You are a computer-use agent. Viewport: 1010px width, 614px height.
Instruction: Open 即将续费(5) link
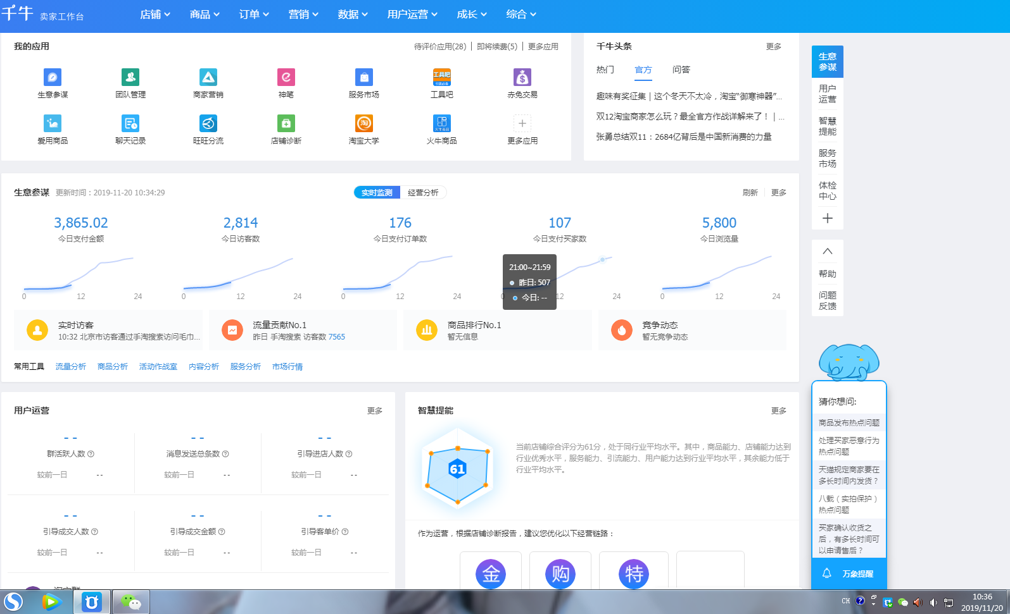497,47
